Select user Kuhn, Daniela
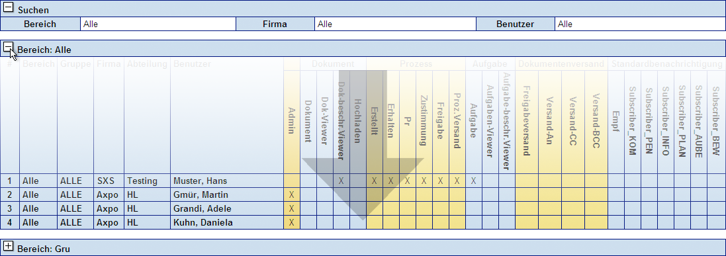 pyautogui.click(x=203, y=222)
